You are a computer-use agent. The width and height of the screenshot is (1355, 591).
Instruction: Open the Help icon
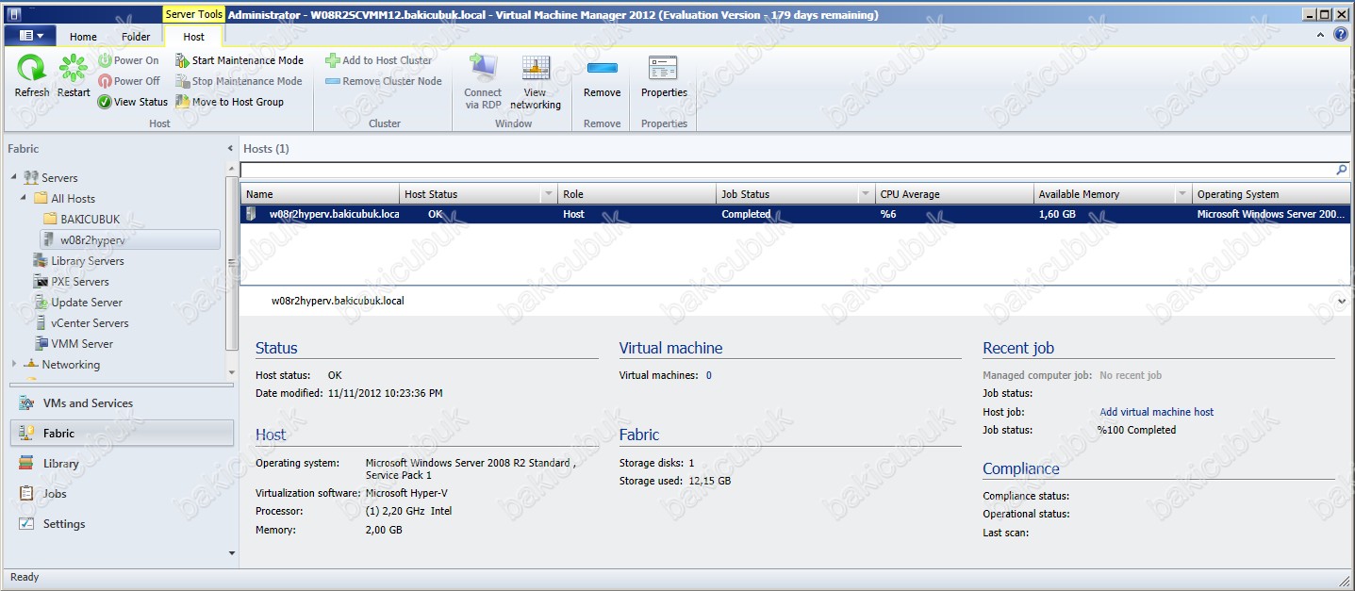point(1341,34)
